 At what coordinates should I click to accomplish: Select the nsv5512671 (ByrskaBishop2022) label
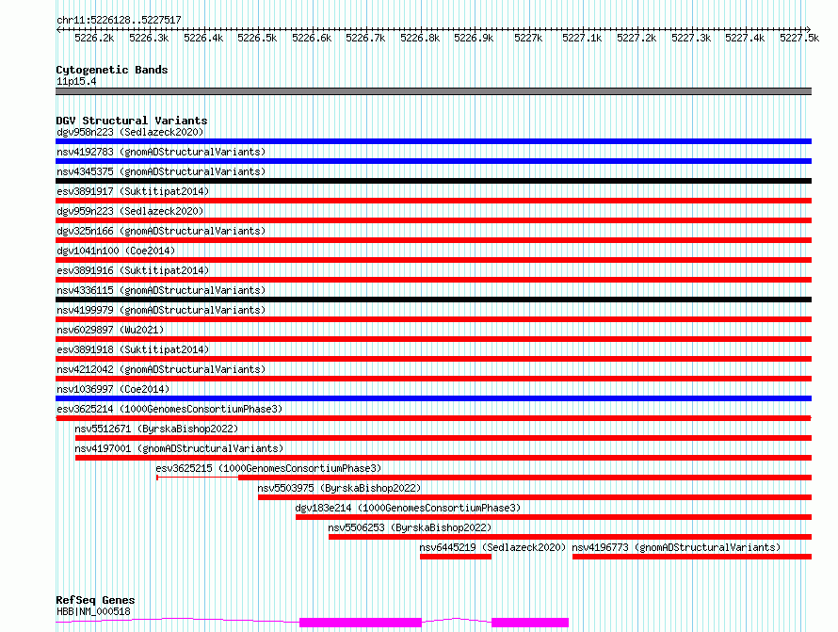coord(156,429)
